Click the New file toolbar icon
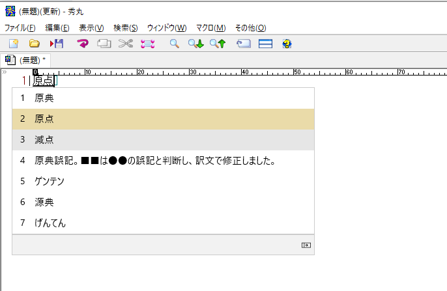This screenshot has height=291, width=447. pyautogui.click(x=14, y=44)
